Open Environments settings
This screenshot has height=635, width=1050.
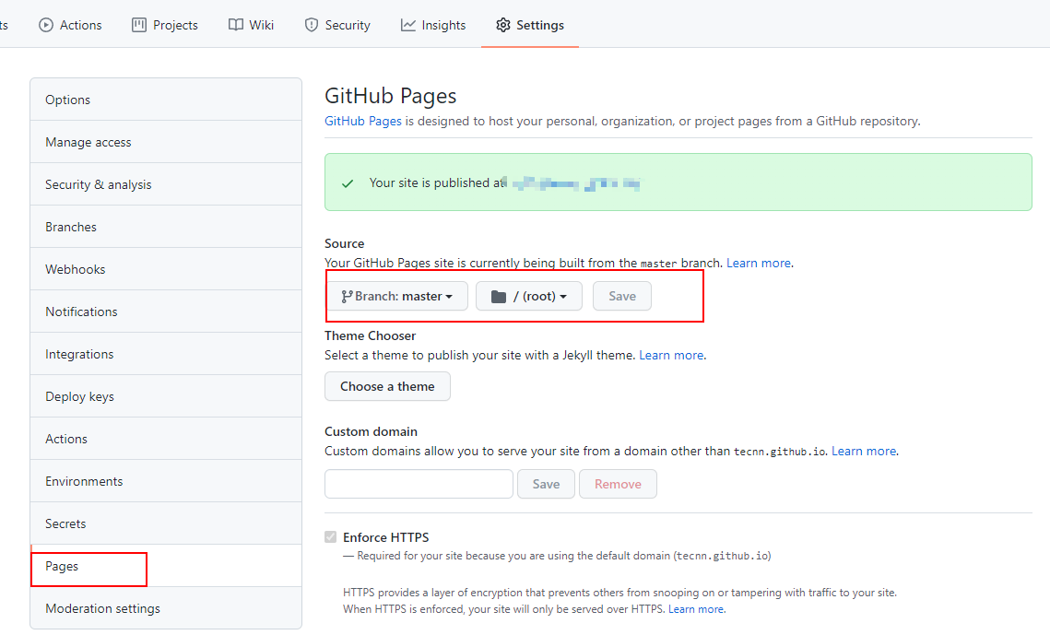[166, 481]
